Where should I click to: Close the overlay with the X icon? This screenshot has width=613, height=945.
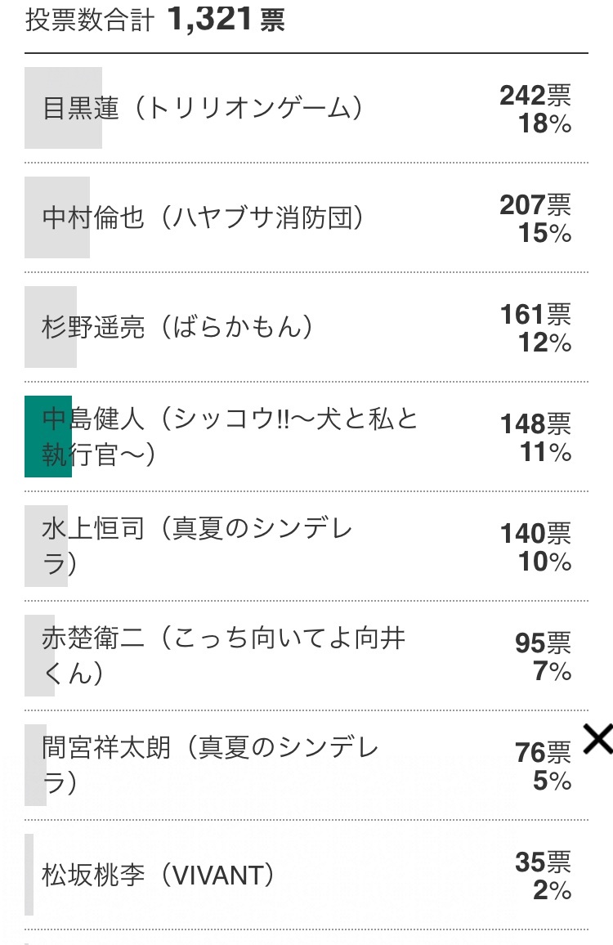tap(597, 740)
